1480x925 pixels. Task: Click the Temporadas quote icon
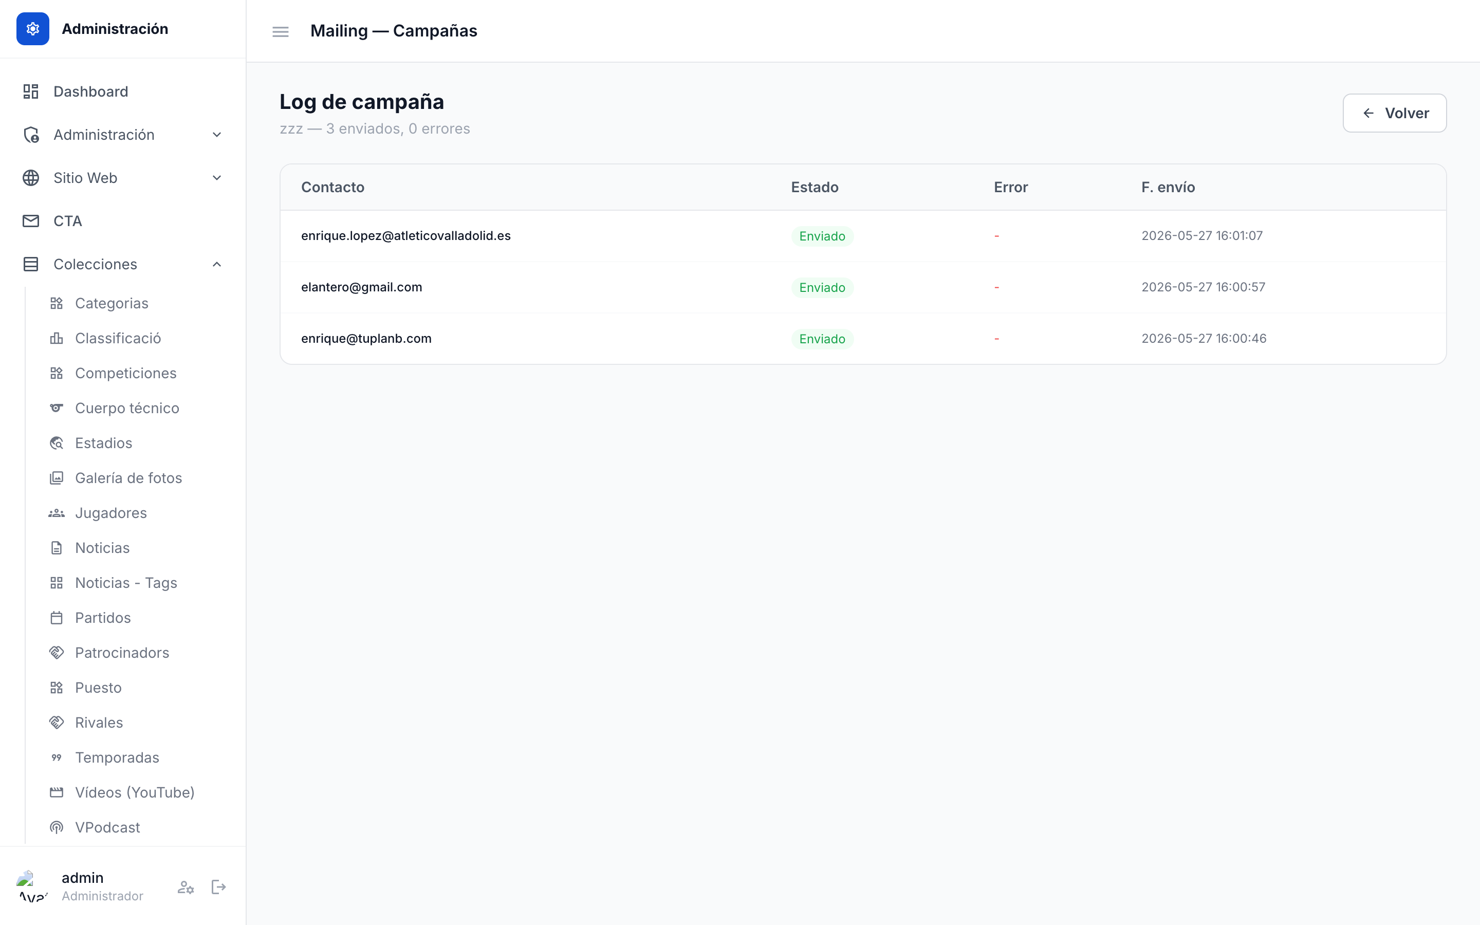pyautogui.click(x=56, y=757)
